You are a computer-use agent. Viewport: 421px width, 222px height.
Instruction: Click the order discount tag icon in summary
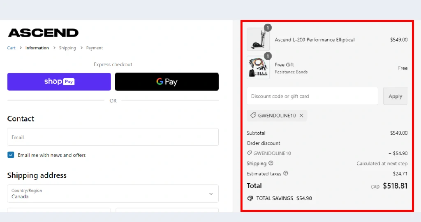pos(249,153)
